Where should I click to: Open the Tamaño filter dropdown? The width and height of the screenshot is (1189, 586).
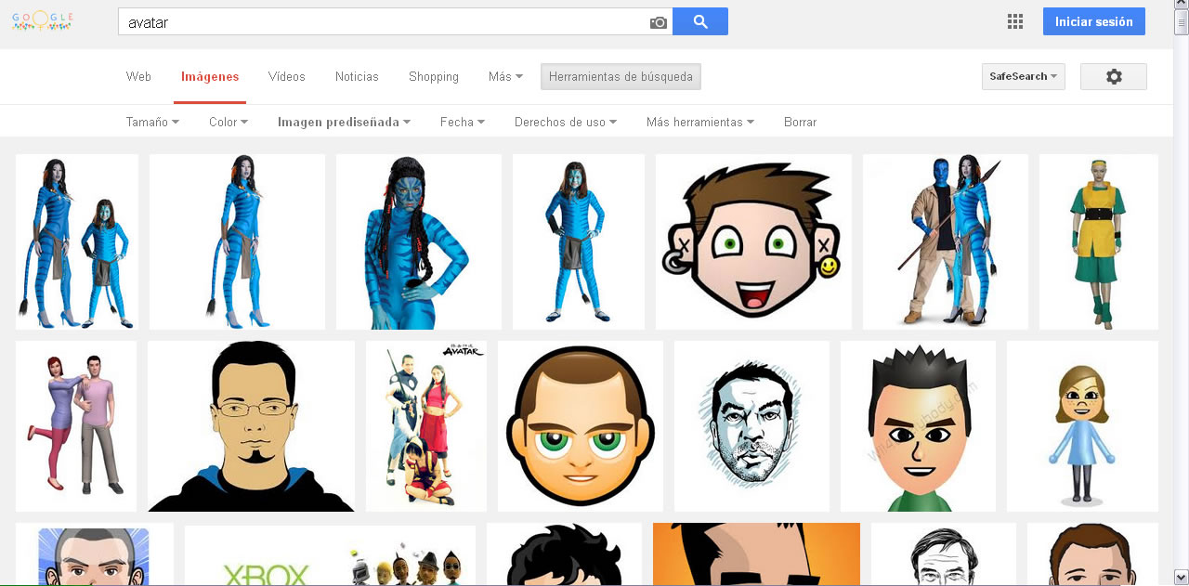coord(152,123)
